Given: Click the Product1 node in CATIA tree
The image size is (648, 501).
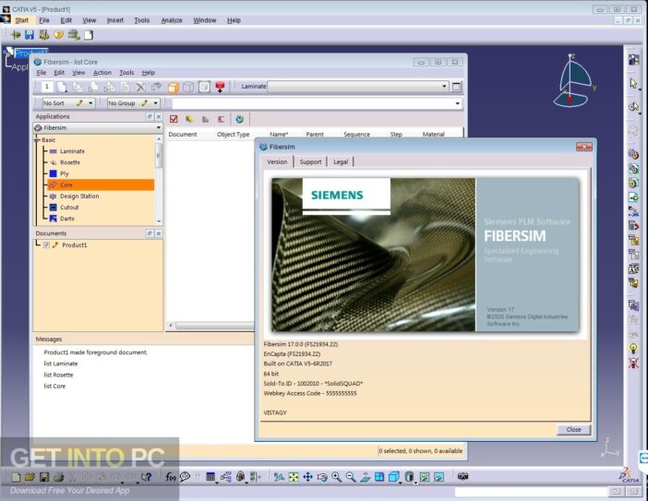Looking at the screenshot, I should pyautogui.click(x=31, y=53).
